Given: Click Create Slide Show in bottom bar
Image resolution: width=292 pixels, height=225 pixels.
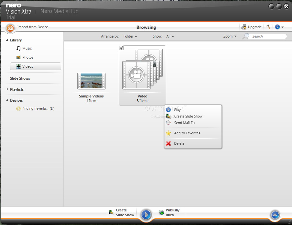Looking at the screenshot, I should point(122,212).
